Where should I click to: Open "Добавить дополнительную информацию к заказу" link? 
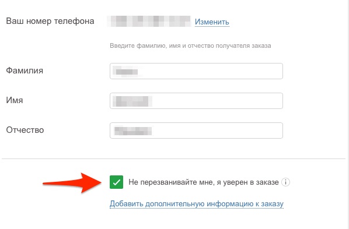tap(197, 204)
